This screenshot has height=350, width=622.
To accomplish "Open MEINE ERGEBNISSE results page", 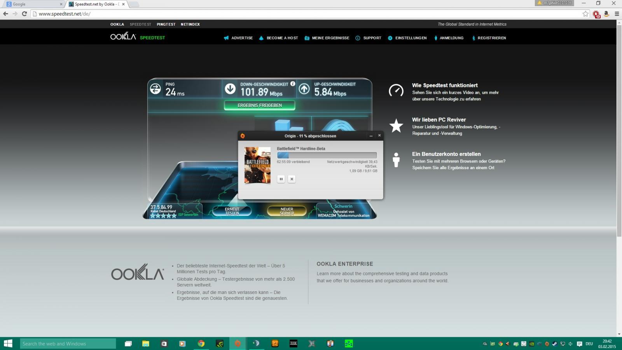I will 327,38.
